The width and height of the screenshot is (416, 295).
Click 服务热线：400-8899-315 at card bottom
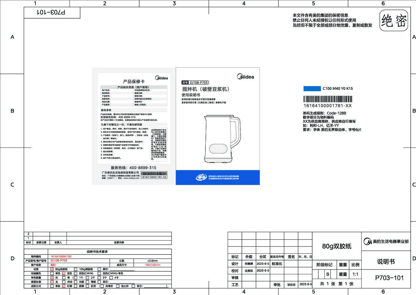[x=133, y=168]
